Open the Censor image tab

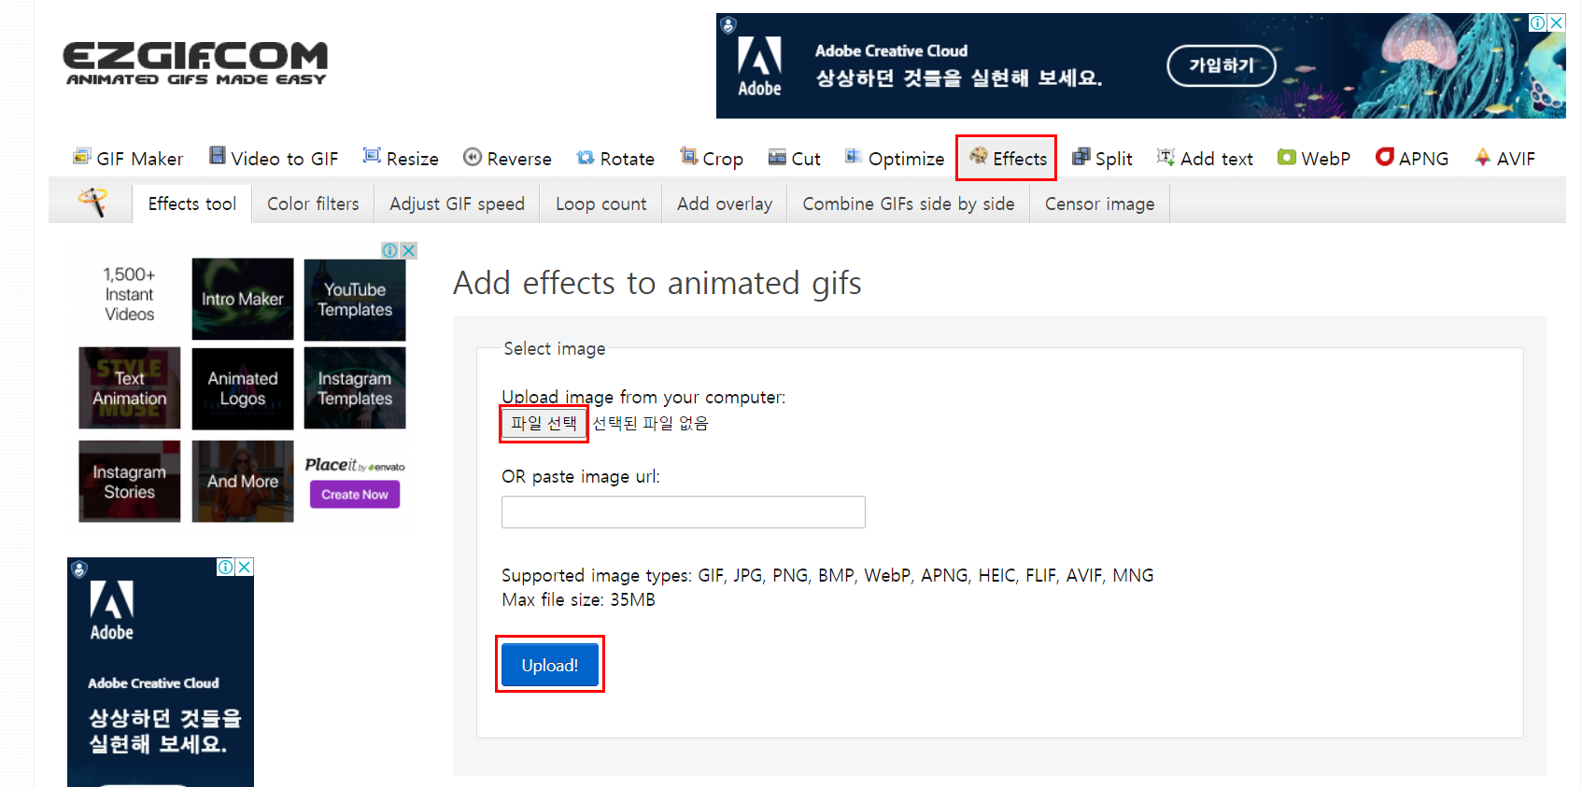pos(1099,204)
